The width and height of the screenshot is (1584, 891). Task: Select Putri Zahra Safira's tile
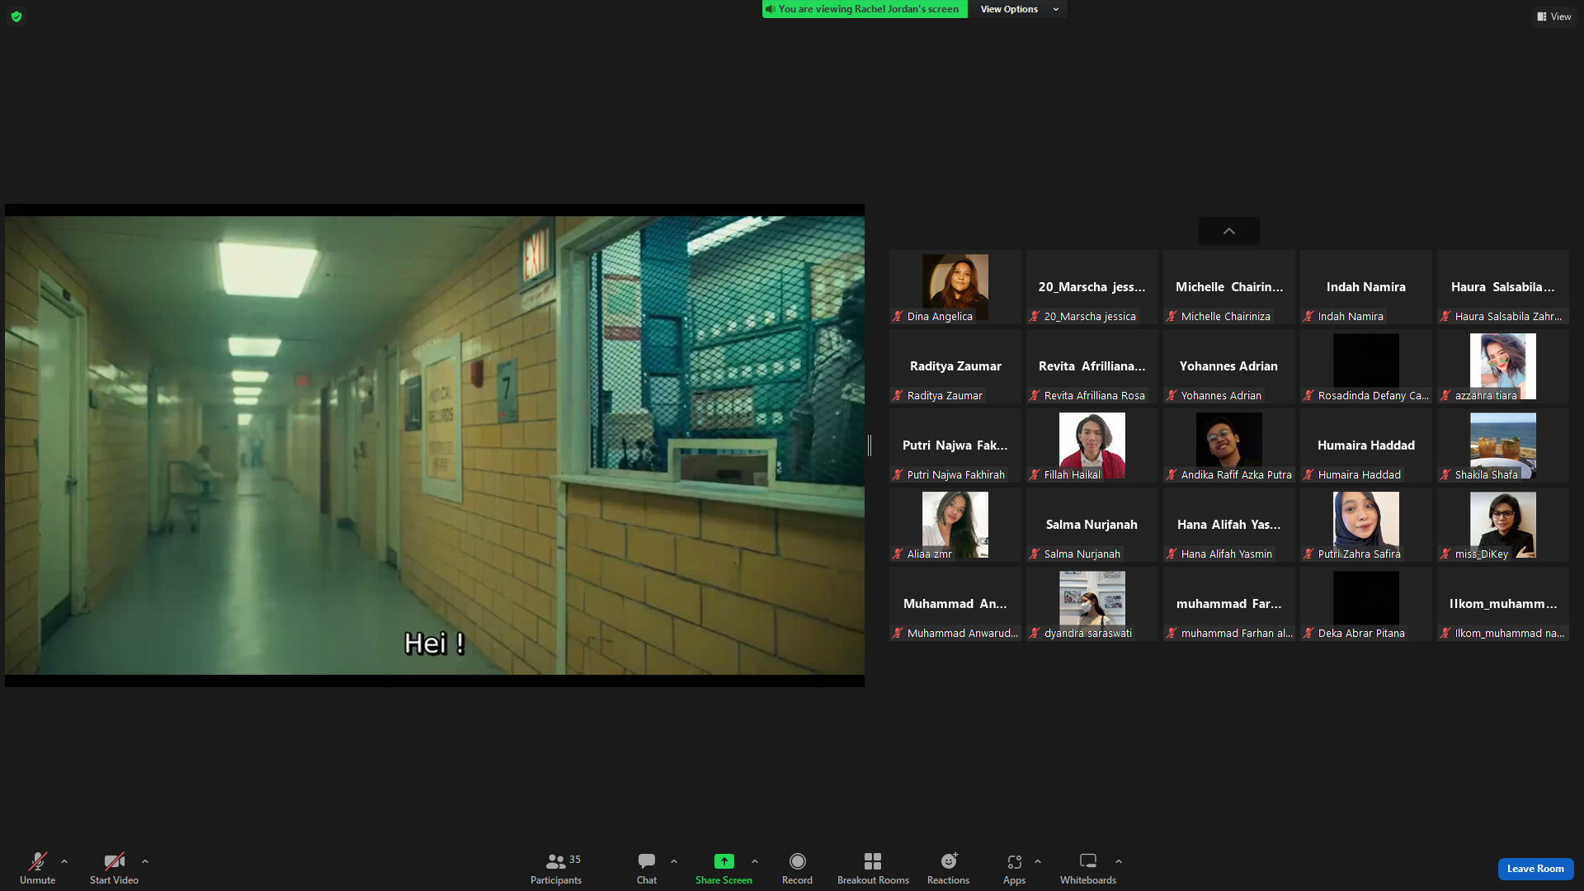pos(1366,525)
